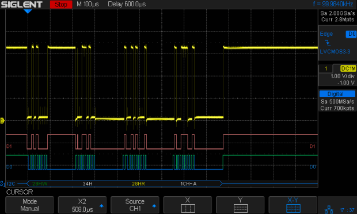Click the 1CH~A decoded data byte

coord(188,184)
